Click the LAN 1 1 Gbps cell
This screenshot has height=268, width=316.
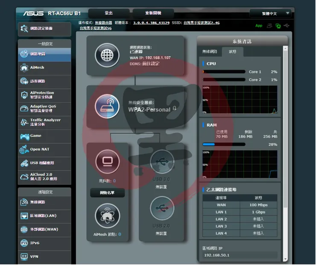pos(258,212)
